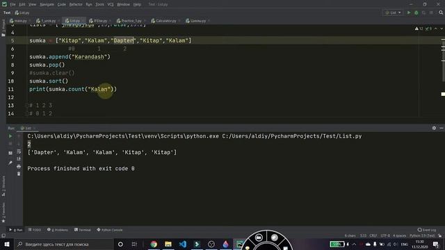The height and width of the screenshot is (250, 445).
Task: Start debugging with the green bug icon
Action: 416,12
